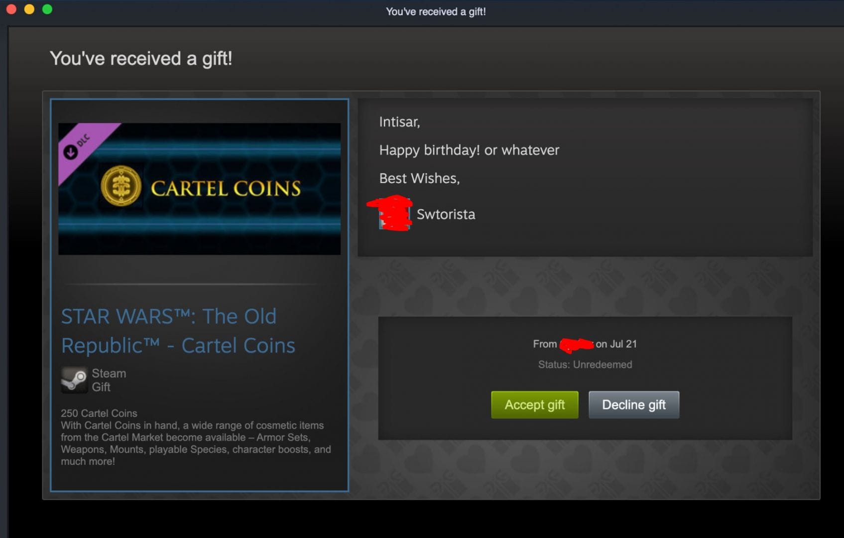Close the gift window with red button
This screenshot has width=844, height=538.
pyautogui.click(x=11, y=9)
